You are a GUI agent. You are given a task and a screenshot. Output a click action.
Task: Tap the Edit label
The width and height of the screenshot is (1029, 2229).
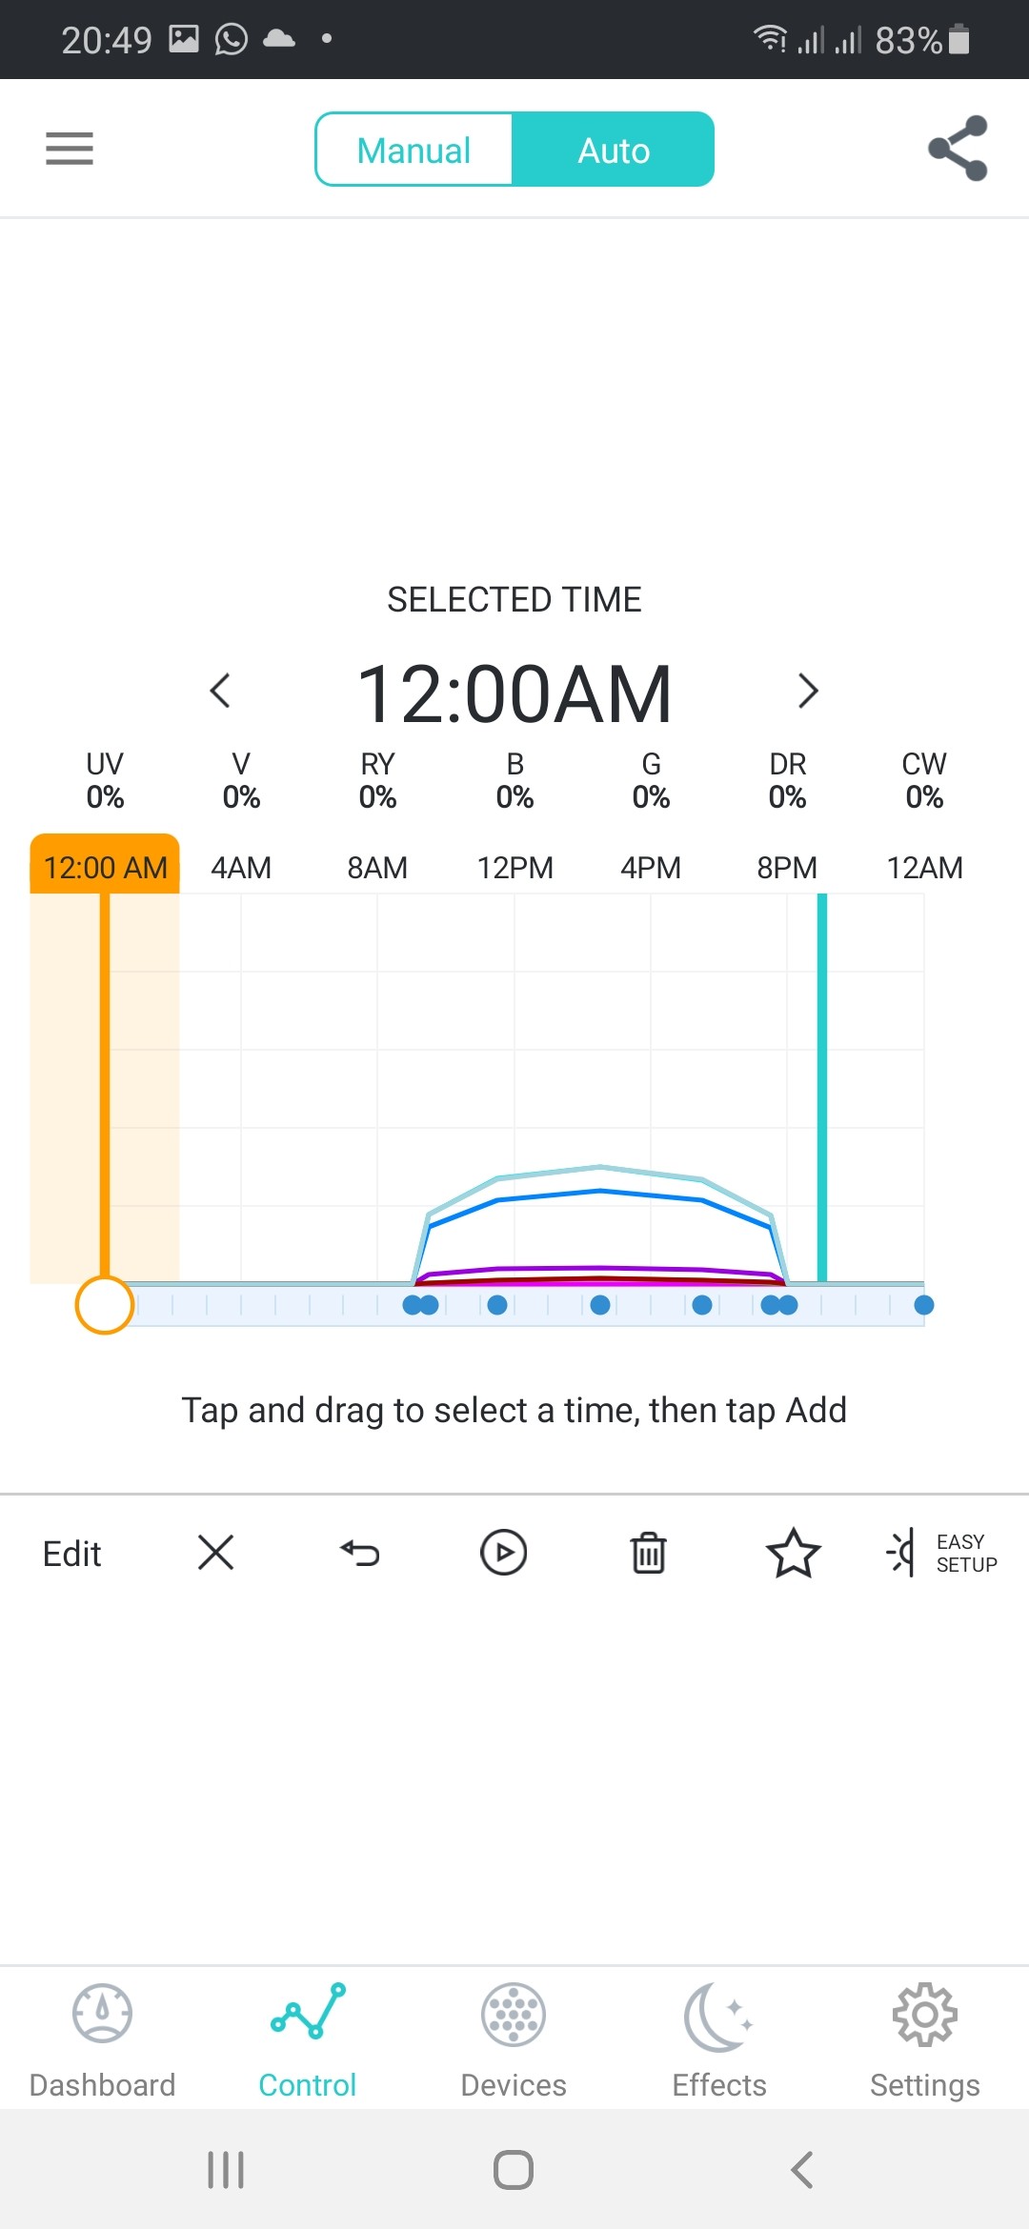[71, 1554]
